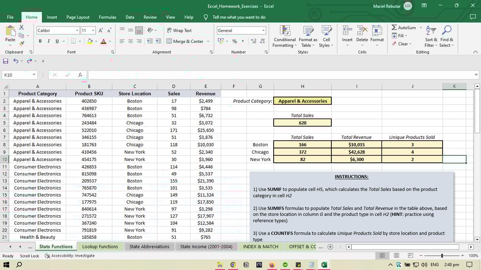Click the Clear button in Editing
Viewport: 481px width, 270px height.
[x=402, y=44]
